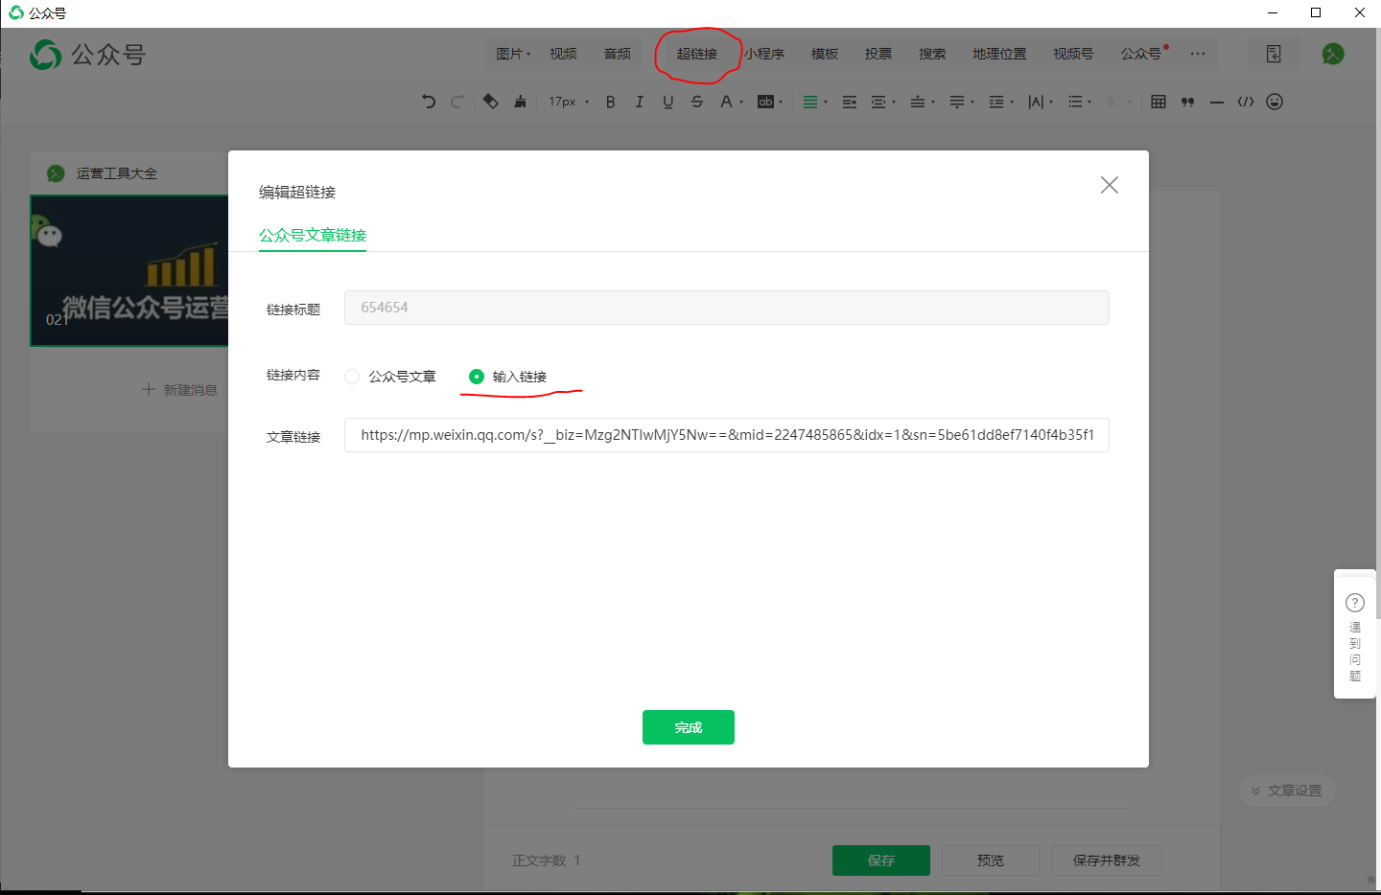Image resolution: width=1381 pixels, height=895 pixels.
Task: Open the text background color menu
Action: point(770,102)
